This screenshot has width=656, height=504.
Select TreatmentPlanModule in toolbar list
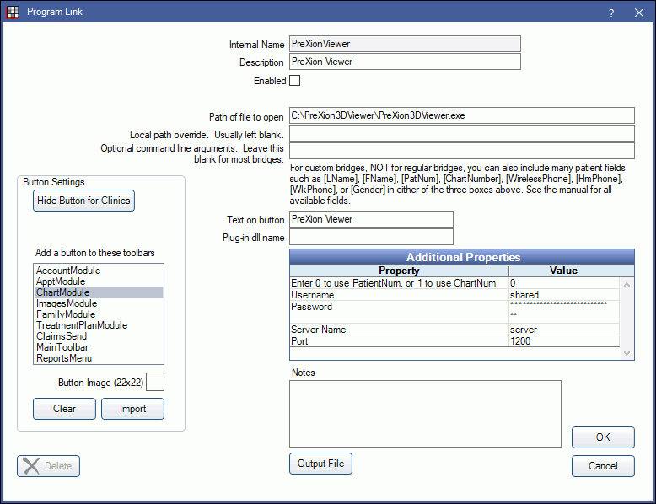pos(99,325)
